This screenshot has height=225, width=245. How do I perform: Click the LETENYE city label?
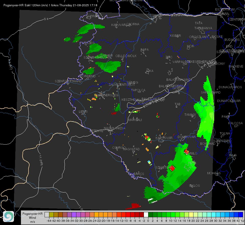tap(96, 131)
